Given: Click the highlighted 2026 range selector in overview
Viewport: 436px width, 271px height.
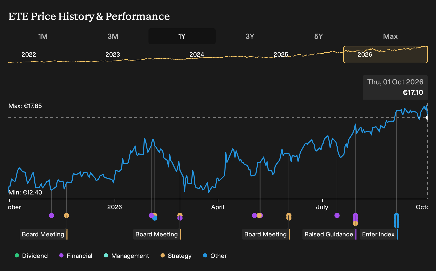Looking at the screenshot, I should (x=385, y=55).
